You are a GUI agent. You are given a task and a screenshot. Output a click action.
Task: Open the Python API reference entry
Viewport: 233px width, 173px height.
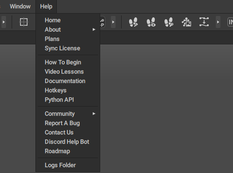[x=68, y=100]
